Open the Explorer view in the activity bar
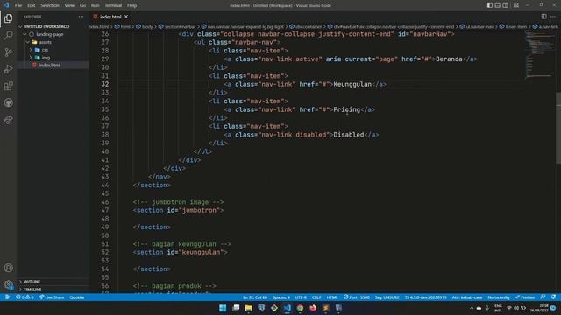Image resolution: width=561 pixels, height=315 pixels. pyautogui.click(x=8, y=18)
